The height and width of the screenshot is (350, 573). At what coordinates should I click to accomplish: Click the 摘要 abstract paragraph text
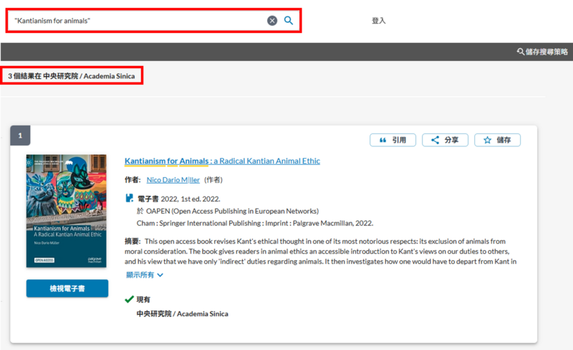pyautogui.click(x=315, y=251)
